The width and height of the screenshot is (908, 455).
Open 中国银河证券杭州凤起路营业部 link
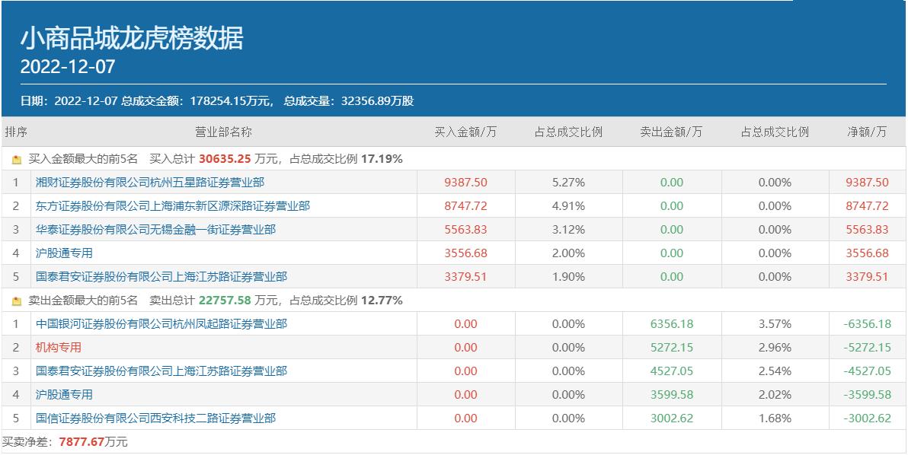tap(161, 324)
